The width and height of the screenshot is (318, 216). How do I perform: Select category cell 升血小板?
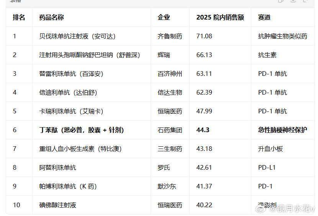point(270,149)
